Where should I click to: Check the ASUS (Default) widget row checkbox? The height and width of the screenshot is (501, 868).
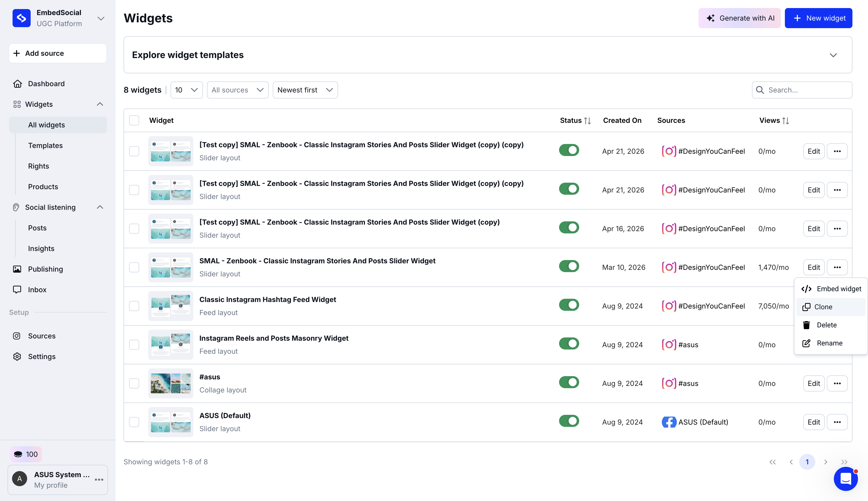click(134, 422)
